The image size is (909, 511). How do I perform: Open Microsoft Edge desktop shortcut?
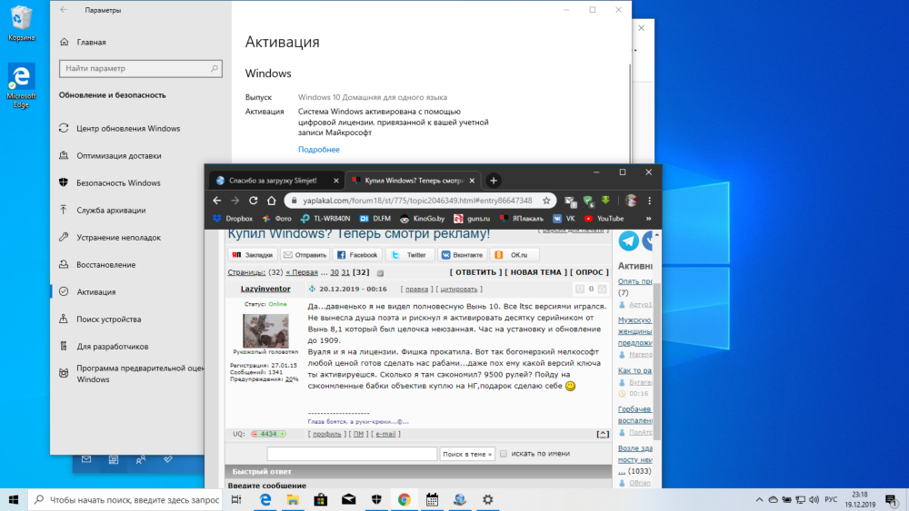point(22,85)
